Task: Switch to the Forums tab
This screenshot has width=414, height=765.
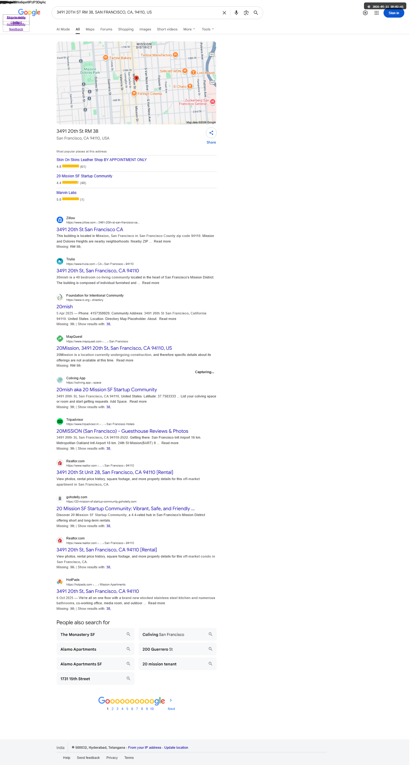Action: (106, 29)
